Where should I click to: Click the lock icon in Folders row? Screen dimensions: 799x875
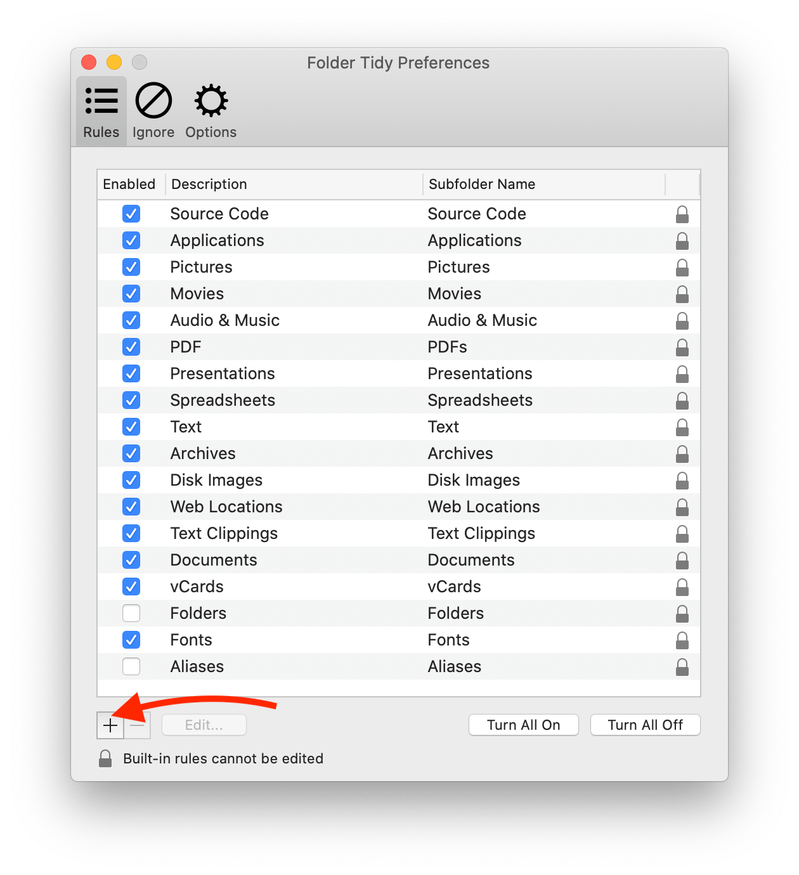(x=682, y=614)
